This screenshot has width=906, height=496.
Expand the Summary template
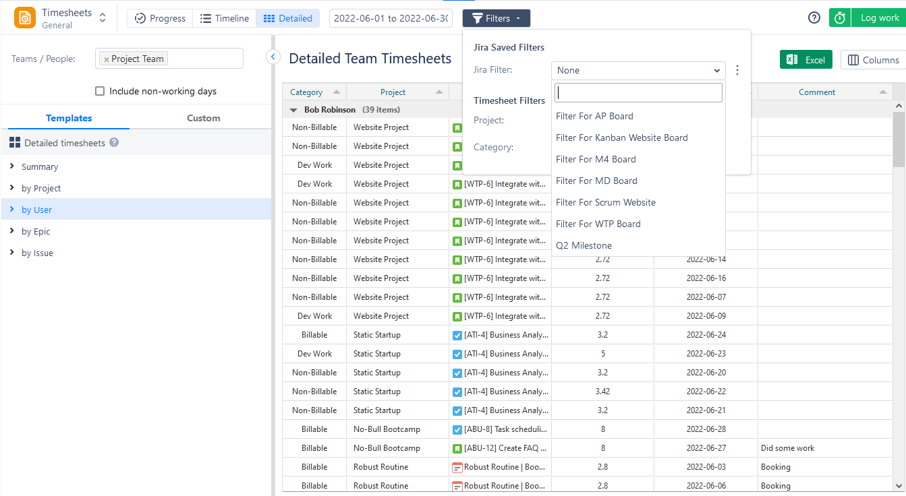coord(12,166)
